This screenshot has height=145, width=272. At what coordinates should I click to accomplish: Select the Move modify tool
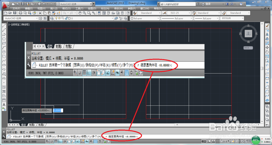click(x=267, y=48)
